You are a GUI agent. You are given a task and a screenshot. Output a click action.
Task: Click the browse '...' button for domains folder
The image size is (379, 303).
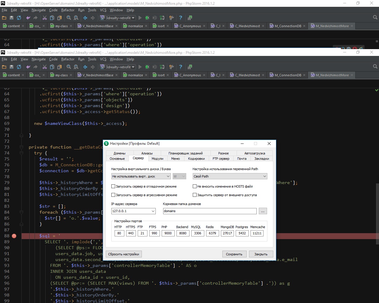[x=263, y=211]
